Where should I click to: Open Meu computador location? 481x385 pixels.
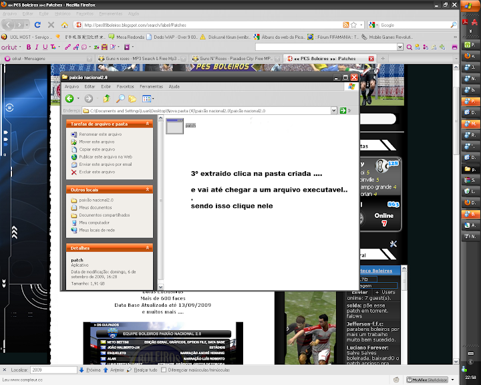[94, 223]
